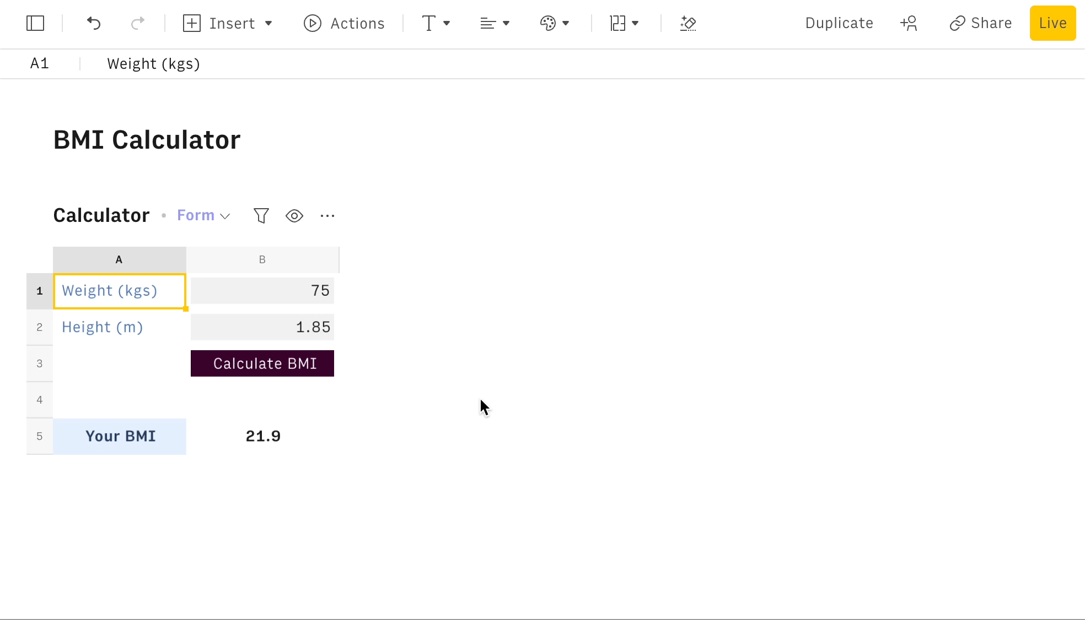This screenshot has width=1085, height=620.
Task: Open the Calculator table more options ellipsis
Action: point(327,216)
